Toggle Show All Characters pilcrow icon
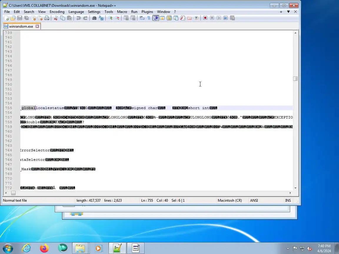Screen dimensions: 339x254 pyautogui.click(x=149, y=18)
